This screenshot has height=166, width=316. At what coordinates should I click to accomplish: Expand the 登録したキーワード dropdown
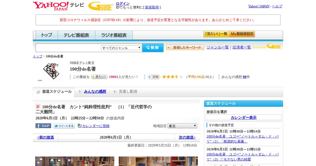pos(185,47)
